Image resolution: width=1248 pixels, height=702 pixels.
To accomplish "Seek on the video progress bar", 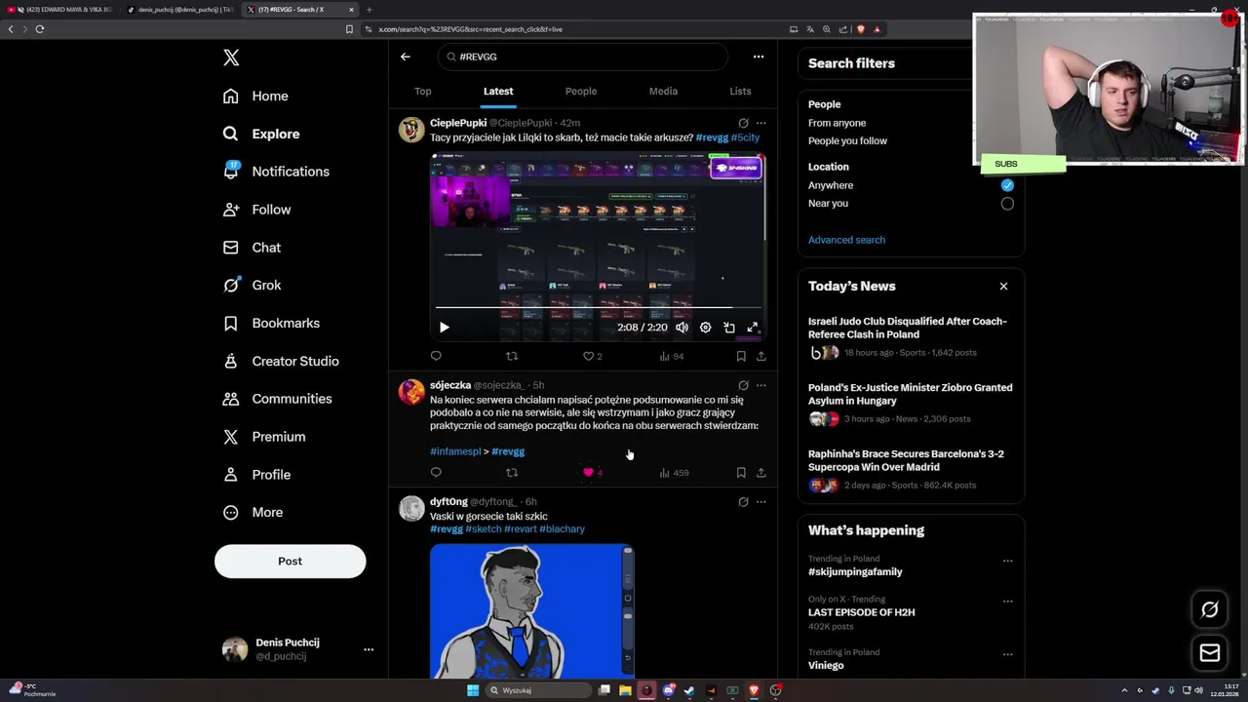I will [598, 307].
